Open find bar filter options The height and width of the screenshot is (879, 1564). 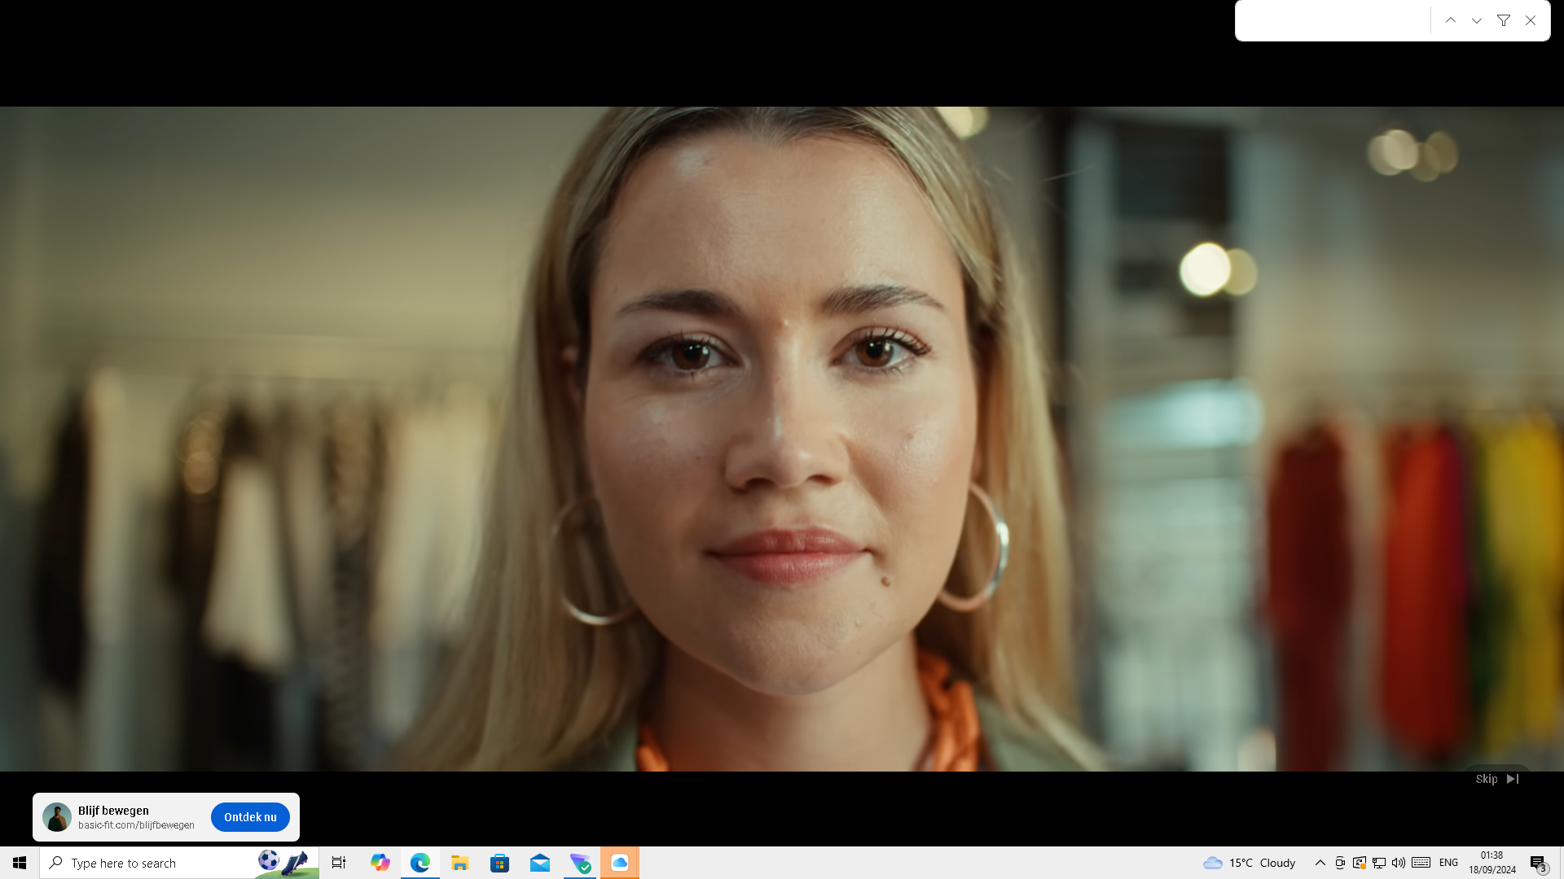click(x=1504, y=20)
